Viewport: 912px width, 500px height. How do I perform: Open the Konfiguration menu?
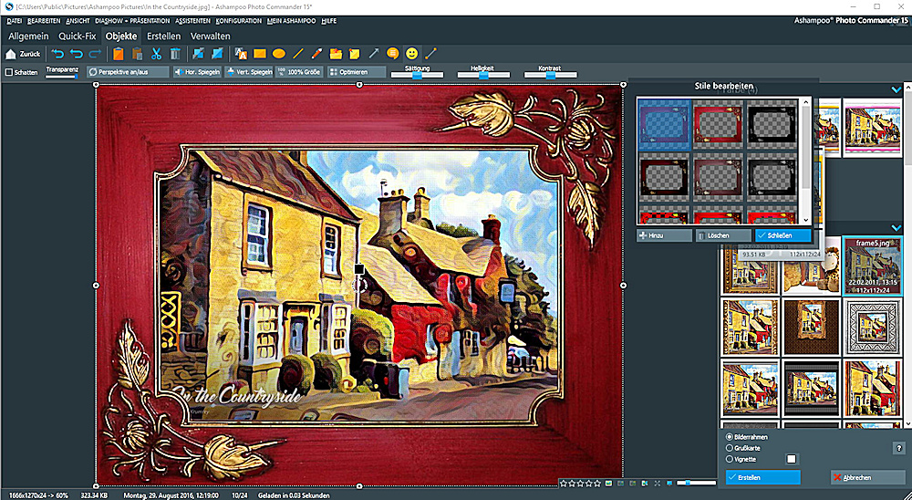[238, 19]
